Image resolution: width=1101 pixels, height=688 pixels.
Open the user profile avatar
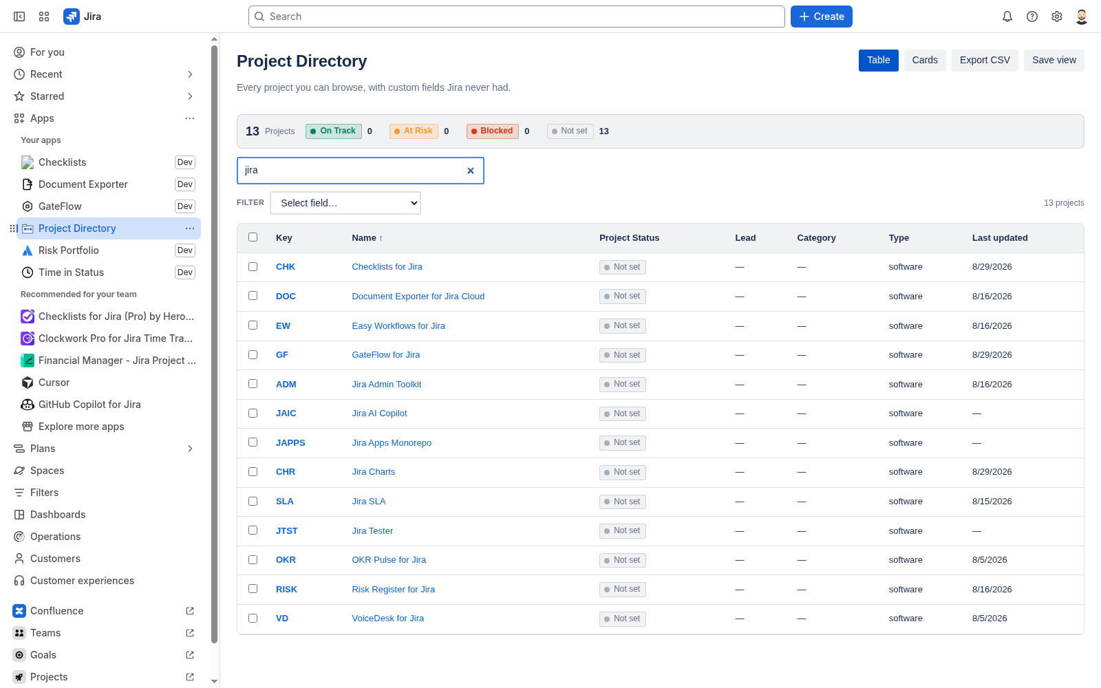[x=1082, y=17]
